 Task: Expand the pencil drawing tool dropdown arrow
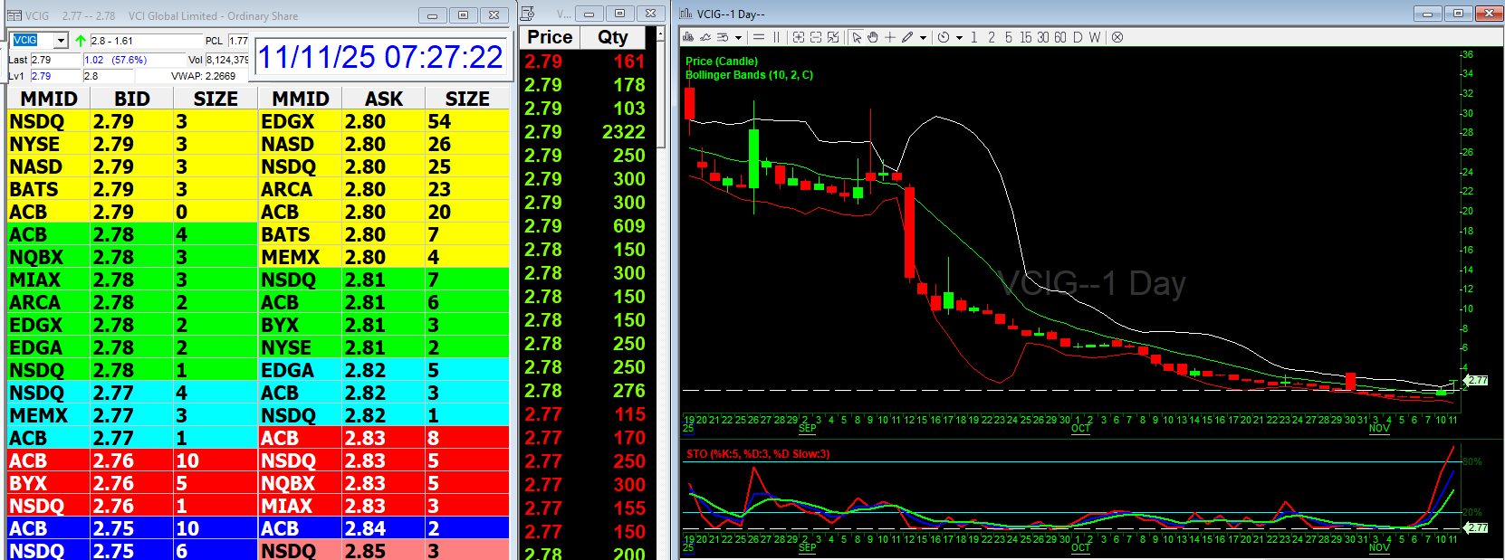[923, 38]
